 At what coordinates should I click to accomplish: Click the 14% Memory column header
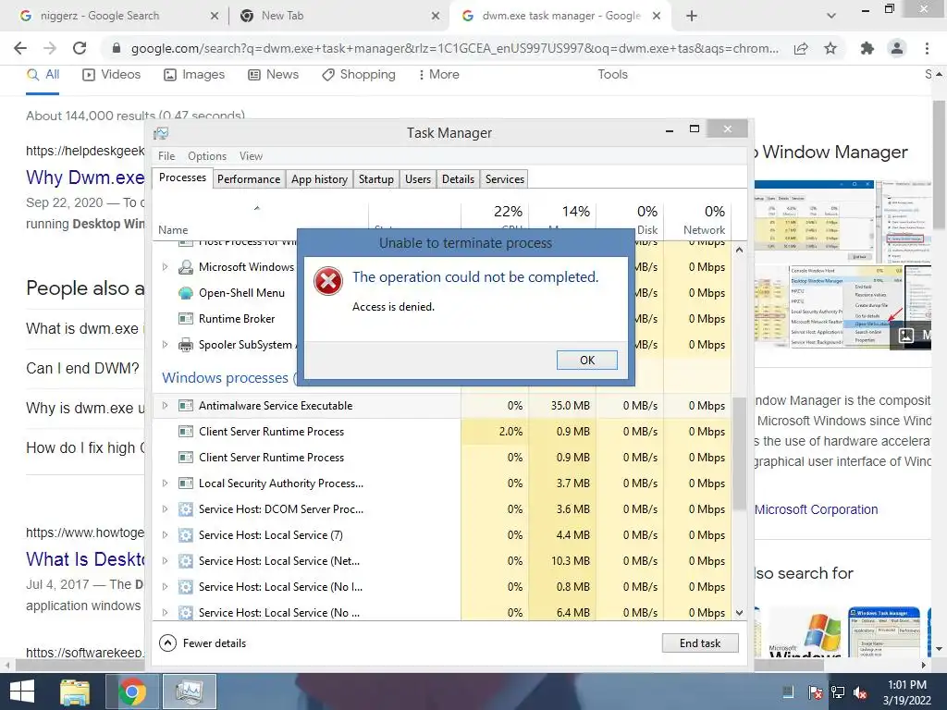562,220
